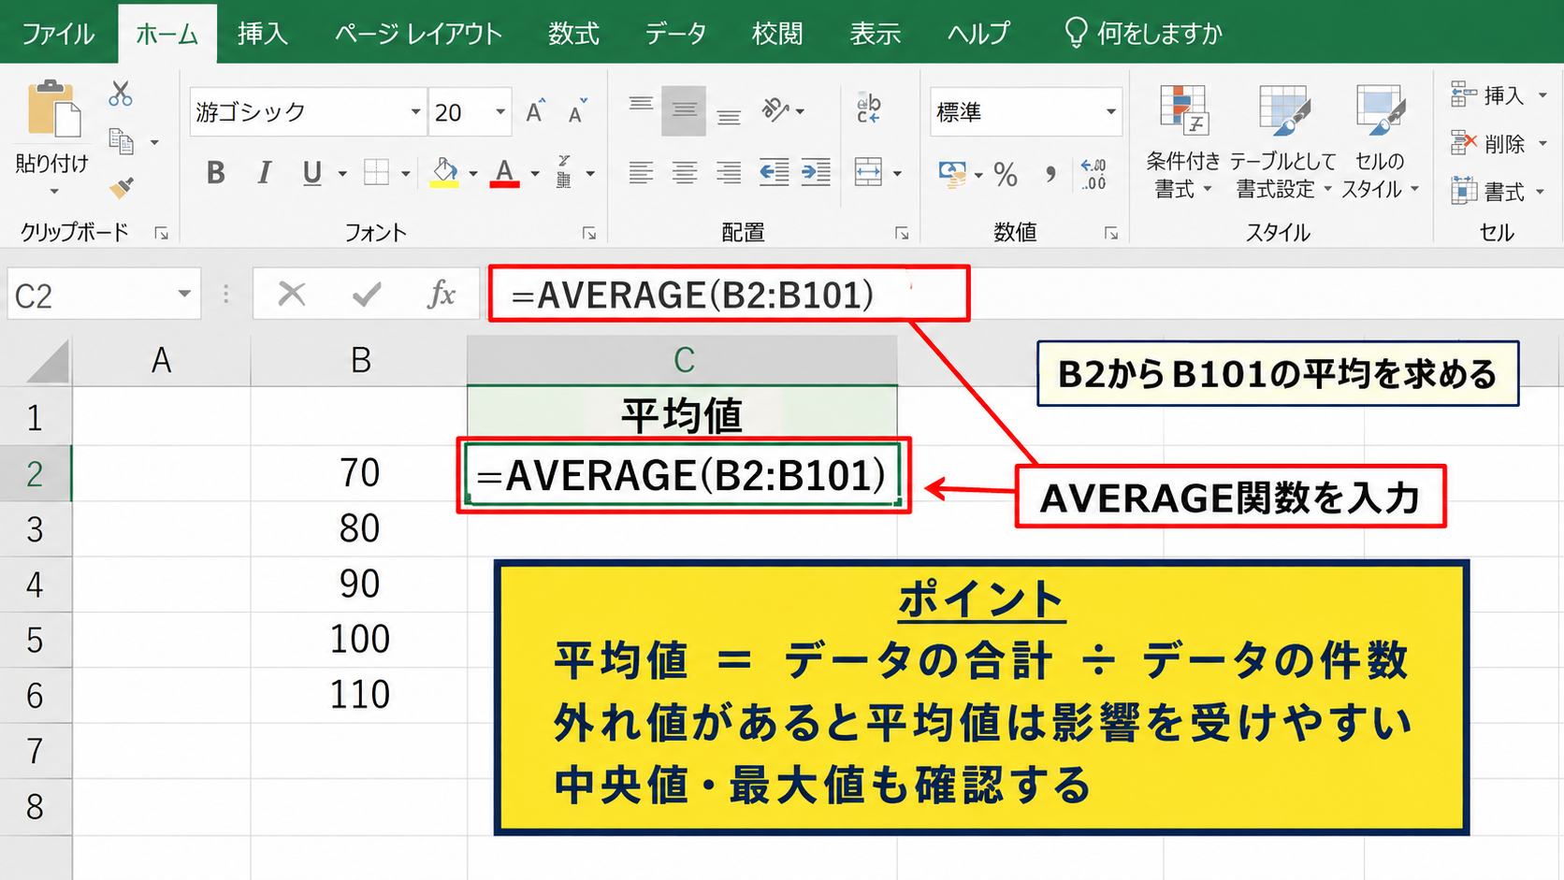The width and height of the screenshot is (1564, 880).
Task: Click the Insert Function fx icon
Action: point(441,294)
